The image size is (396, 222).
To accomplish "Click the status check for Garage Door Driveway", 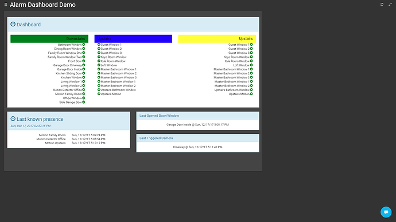I will pos(84,65).
